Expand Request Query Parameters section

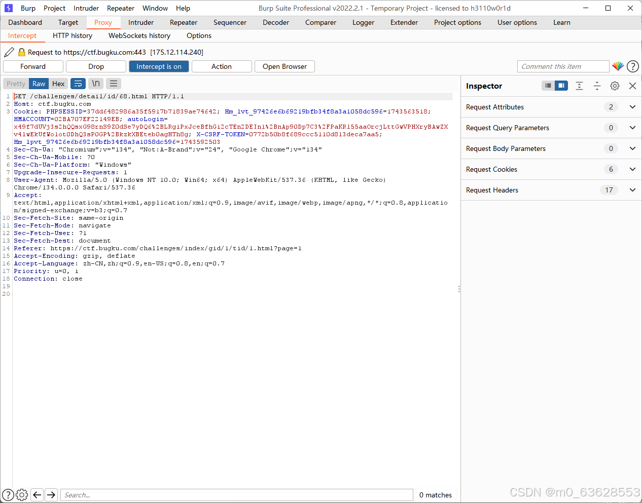(551, 128)
